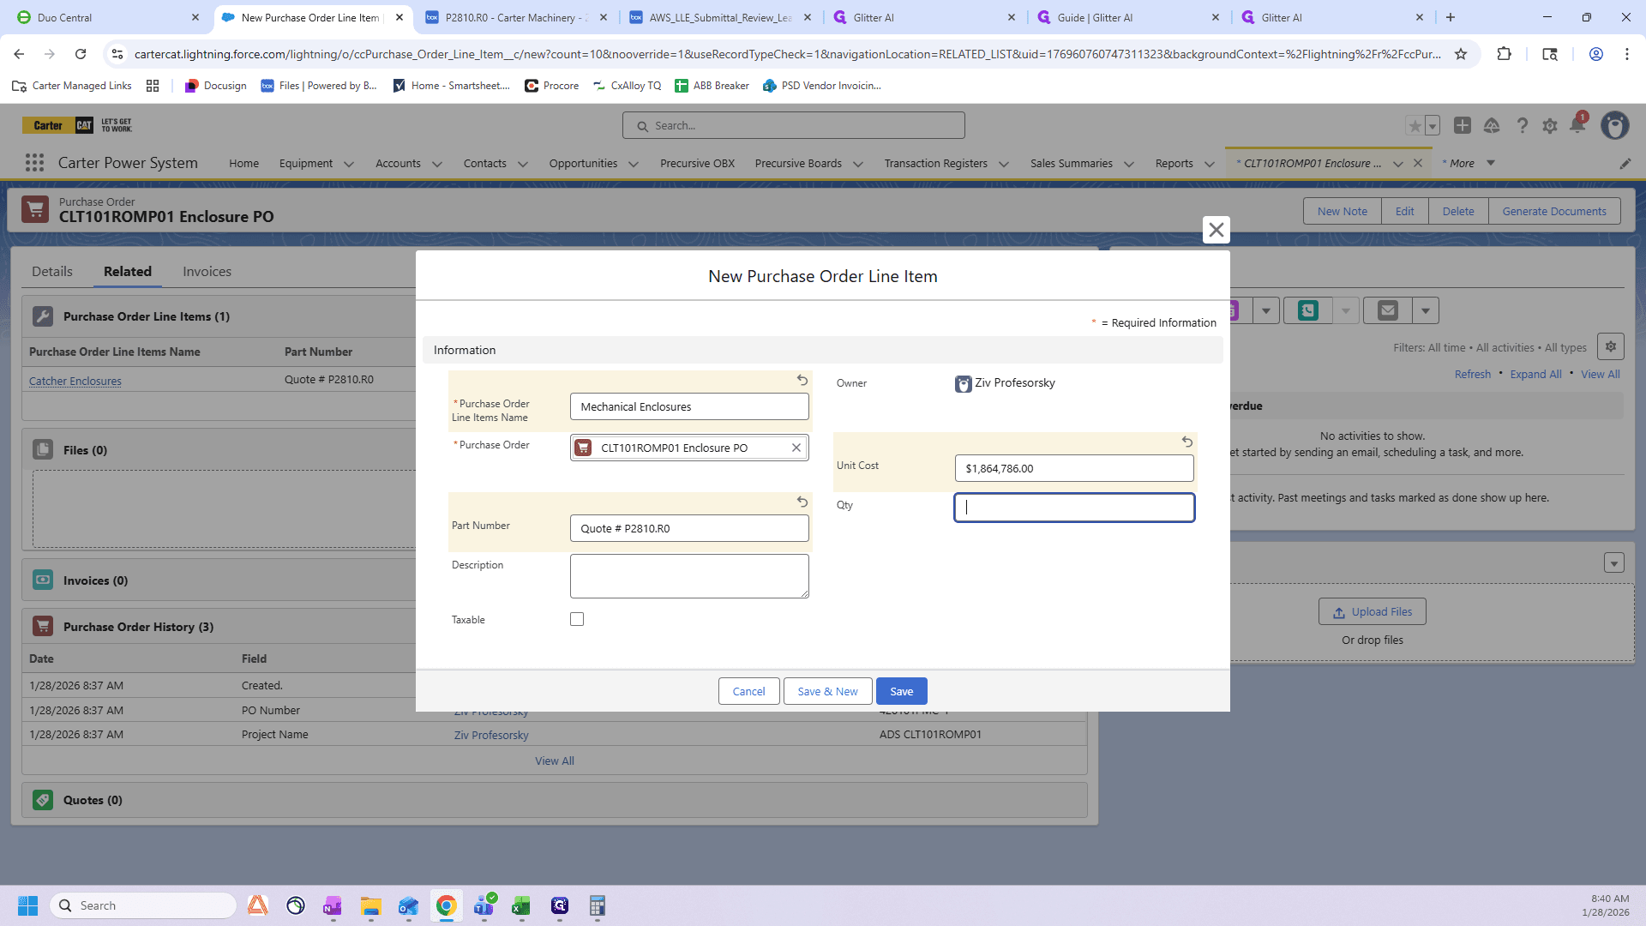This screenshot has height=926, width=1646.
Task: Switch to the Details tab
Action: click(52, 271)
